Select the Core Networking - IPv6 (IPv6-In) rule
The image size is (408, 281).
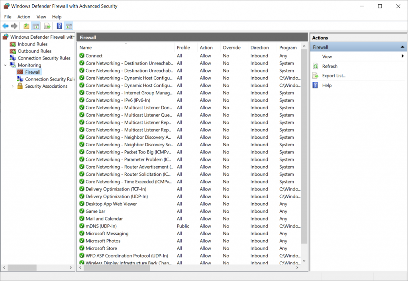tap(118, 100)
